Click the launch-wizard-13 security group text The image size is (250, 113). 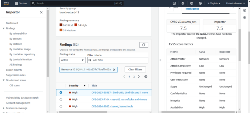(69, 12)
